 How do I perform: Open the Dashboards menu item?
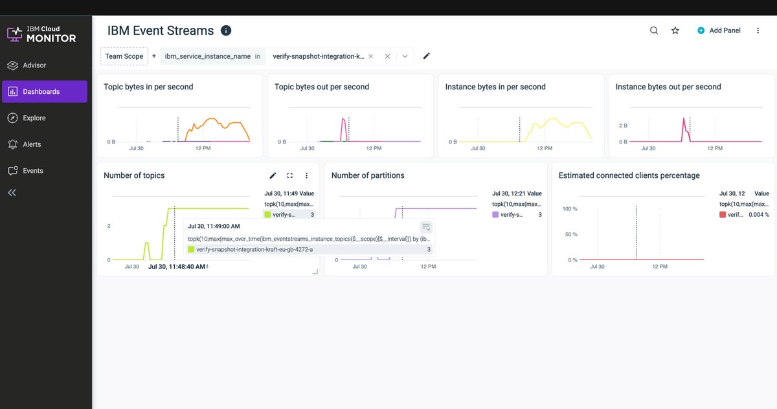pos(45,92)
